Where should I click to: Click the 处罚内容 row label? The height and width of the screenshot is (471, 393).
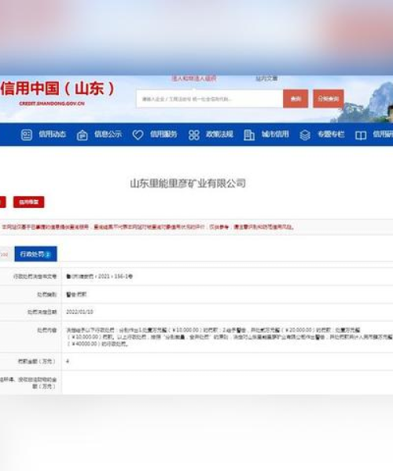(x=46, y=330)
